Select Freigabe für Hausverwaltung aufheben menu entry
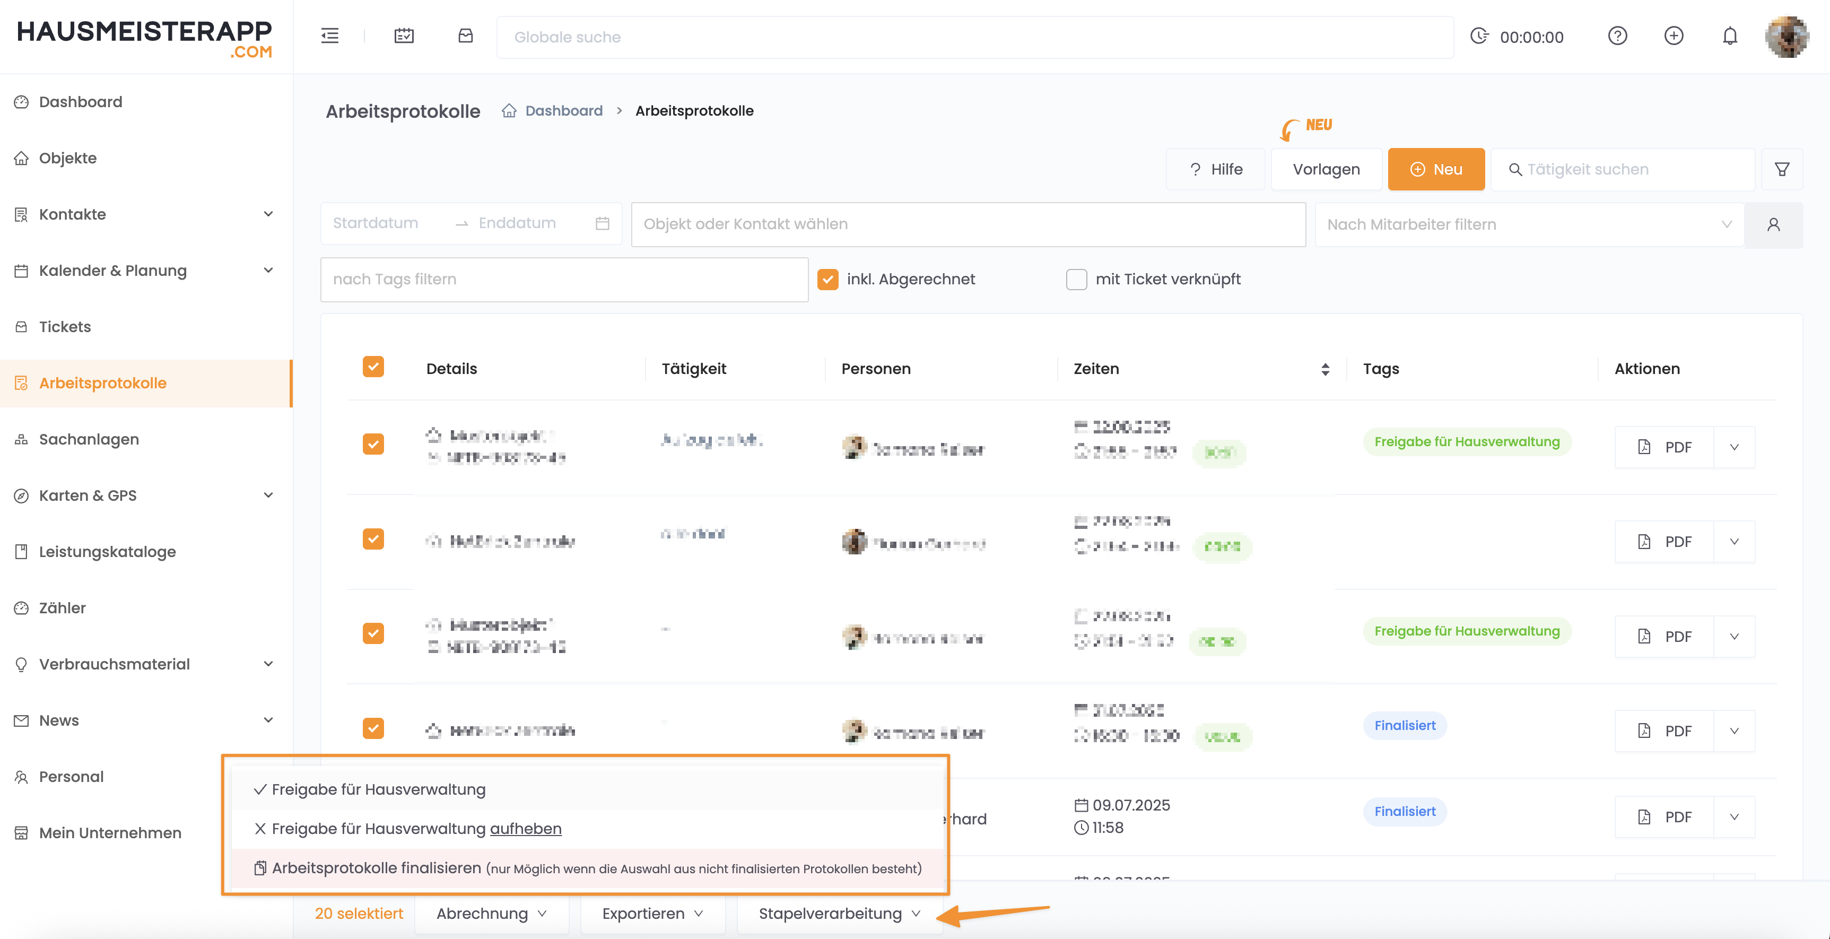 click(x=416, y=828)
